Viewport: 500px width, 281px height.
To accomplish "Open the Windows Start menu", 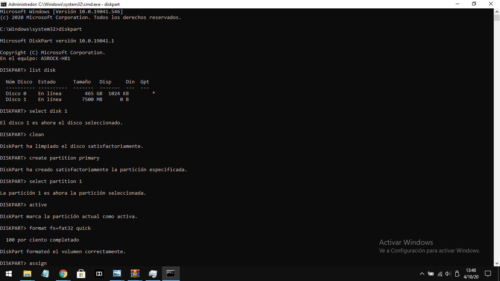I will (9, 273).
